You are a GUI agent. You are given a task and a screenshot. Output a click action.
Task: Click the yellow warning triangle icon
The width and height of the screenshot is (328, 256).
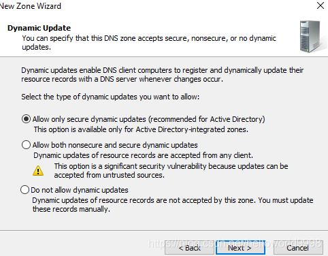pyautogui.click(x=38, y=171)
